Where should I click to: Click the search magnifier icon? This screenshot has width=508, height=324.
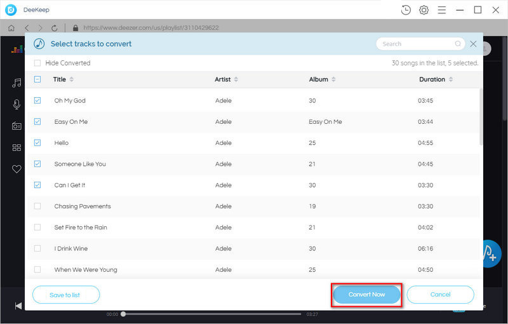(457, 44)
